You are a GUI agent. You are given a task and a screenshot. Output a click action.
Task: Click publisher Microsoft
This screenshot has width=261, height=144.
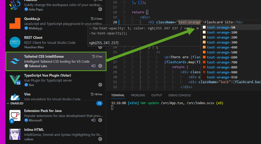coord(35,120)
